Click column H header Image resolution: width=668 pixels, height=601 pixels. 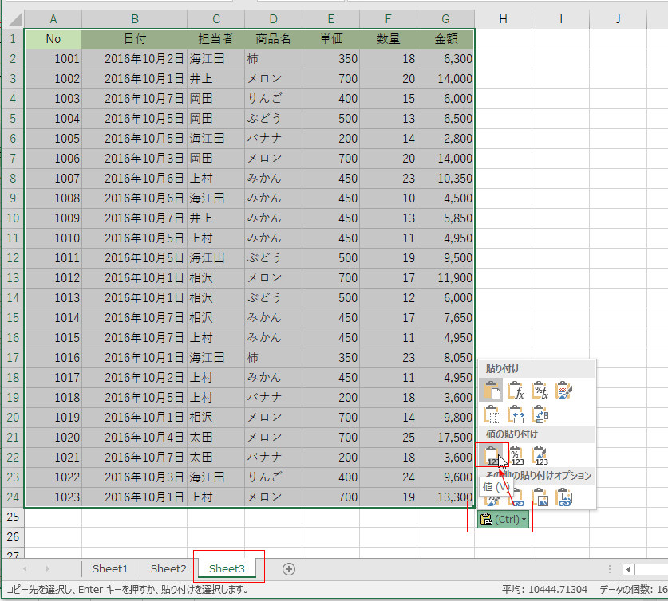click(x=503, y=18)
